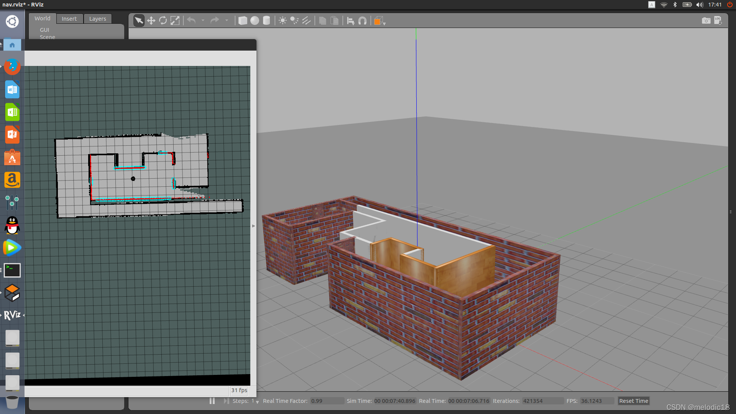The height and width of the screenshot is (414, 736).
Task: Open the terminal from the dock
Action: 12,270
